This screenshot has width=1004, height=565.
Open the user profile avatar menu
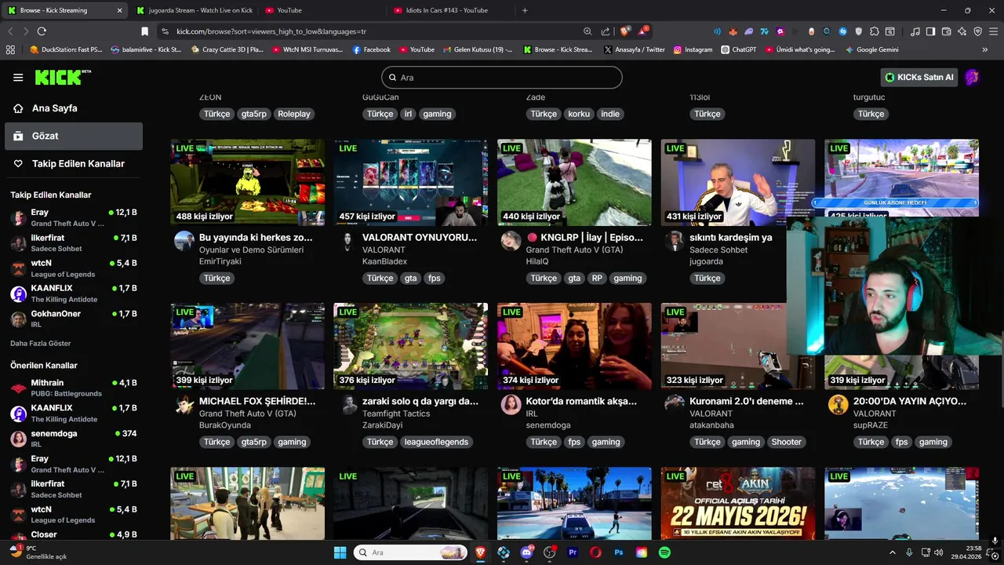coord(972,77)
